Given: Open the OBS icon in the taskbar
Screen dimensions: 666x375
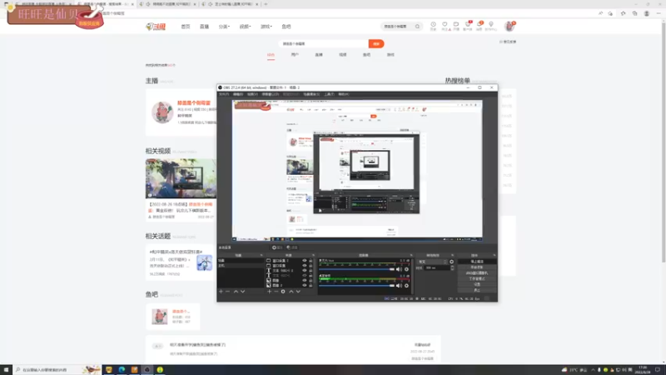Looking at the screenshot, I should coord(147,370).
